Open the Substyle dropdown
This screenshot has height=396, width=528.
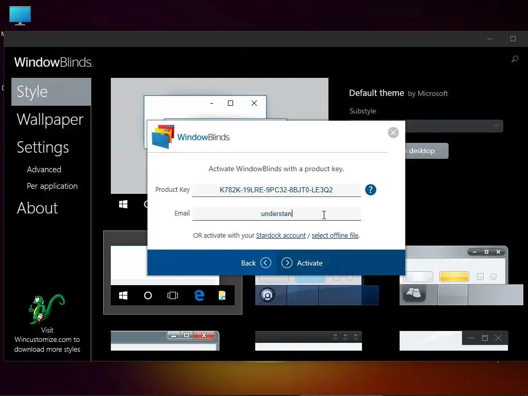[454, 126]
